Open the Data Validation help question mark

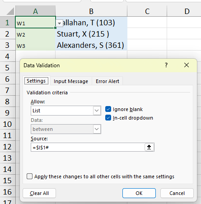coord(166,65)
